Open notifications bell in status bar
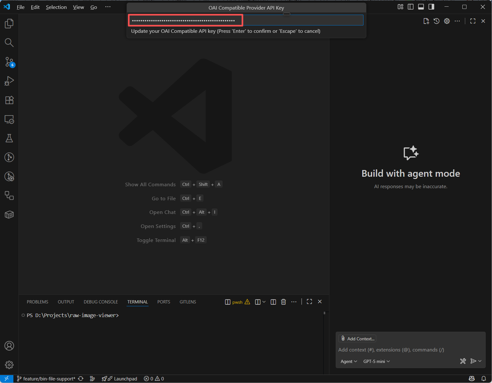492x383 pixels. pyautogui.click(x=484, y=379)
